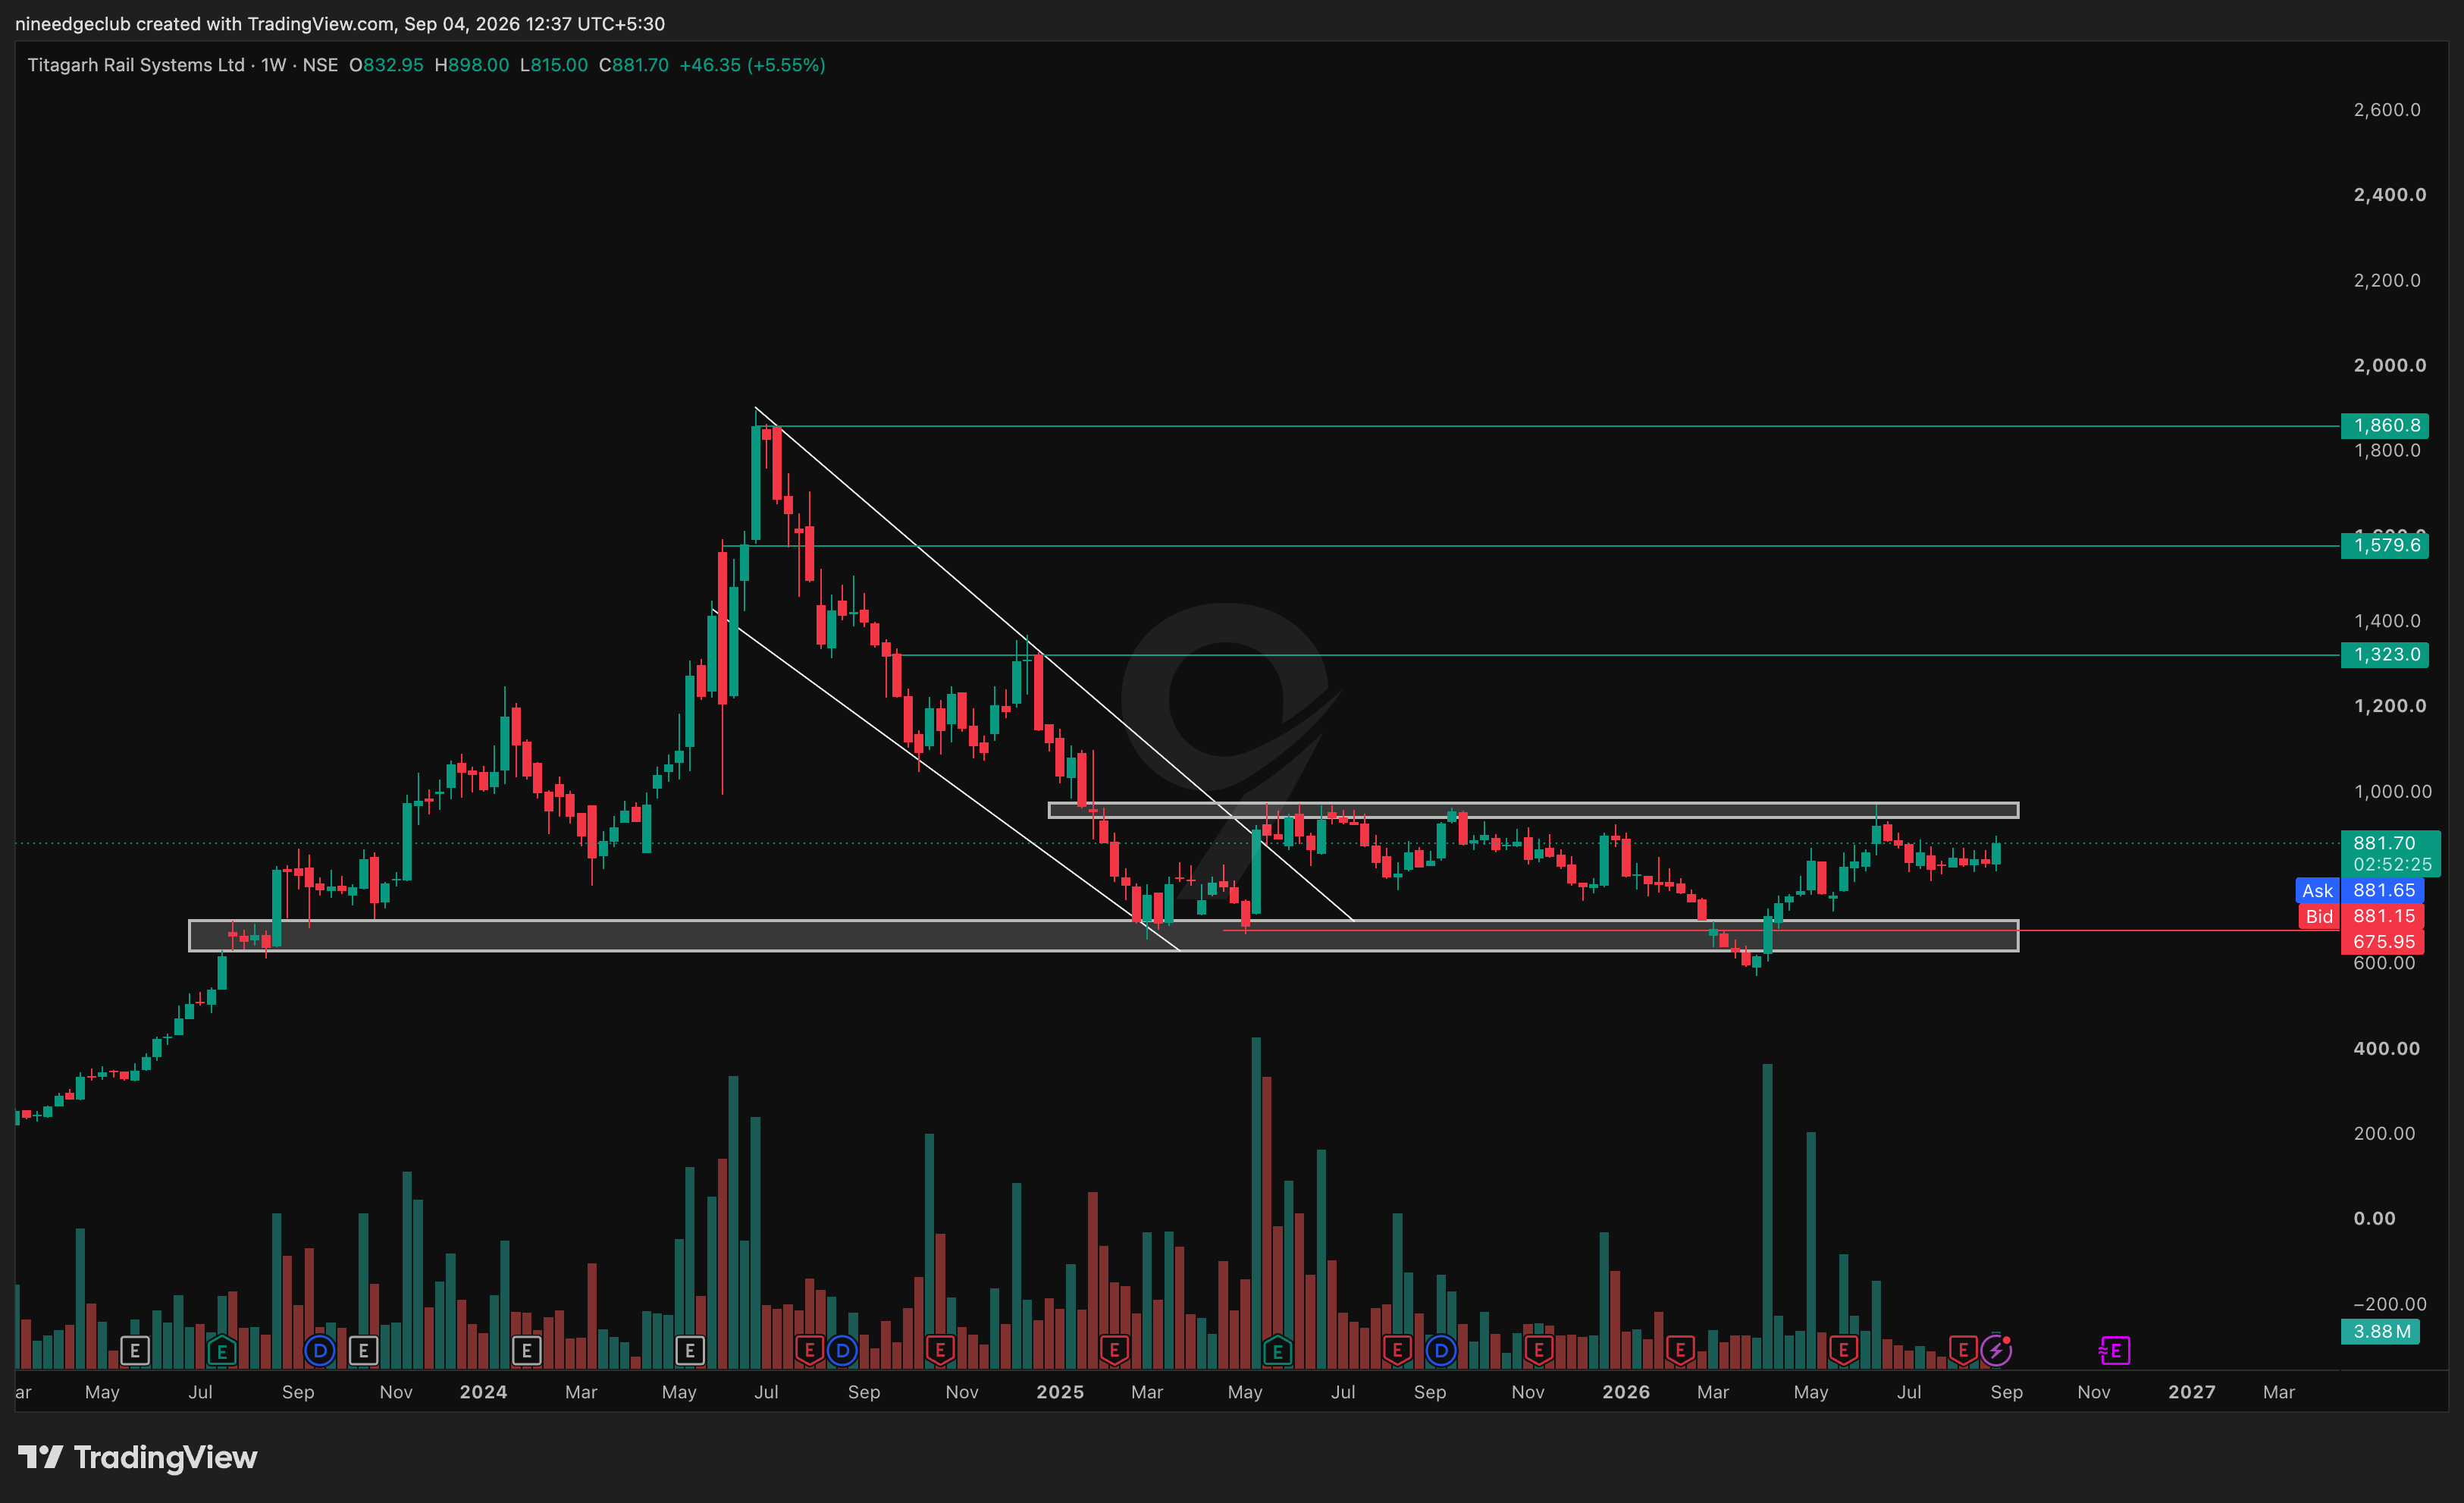Click the blue dividend D marker before Sep 2024
2464x1503 pixels.
pos(842,1351)
